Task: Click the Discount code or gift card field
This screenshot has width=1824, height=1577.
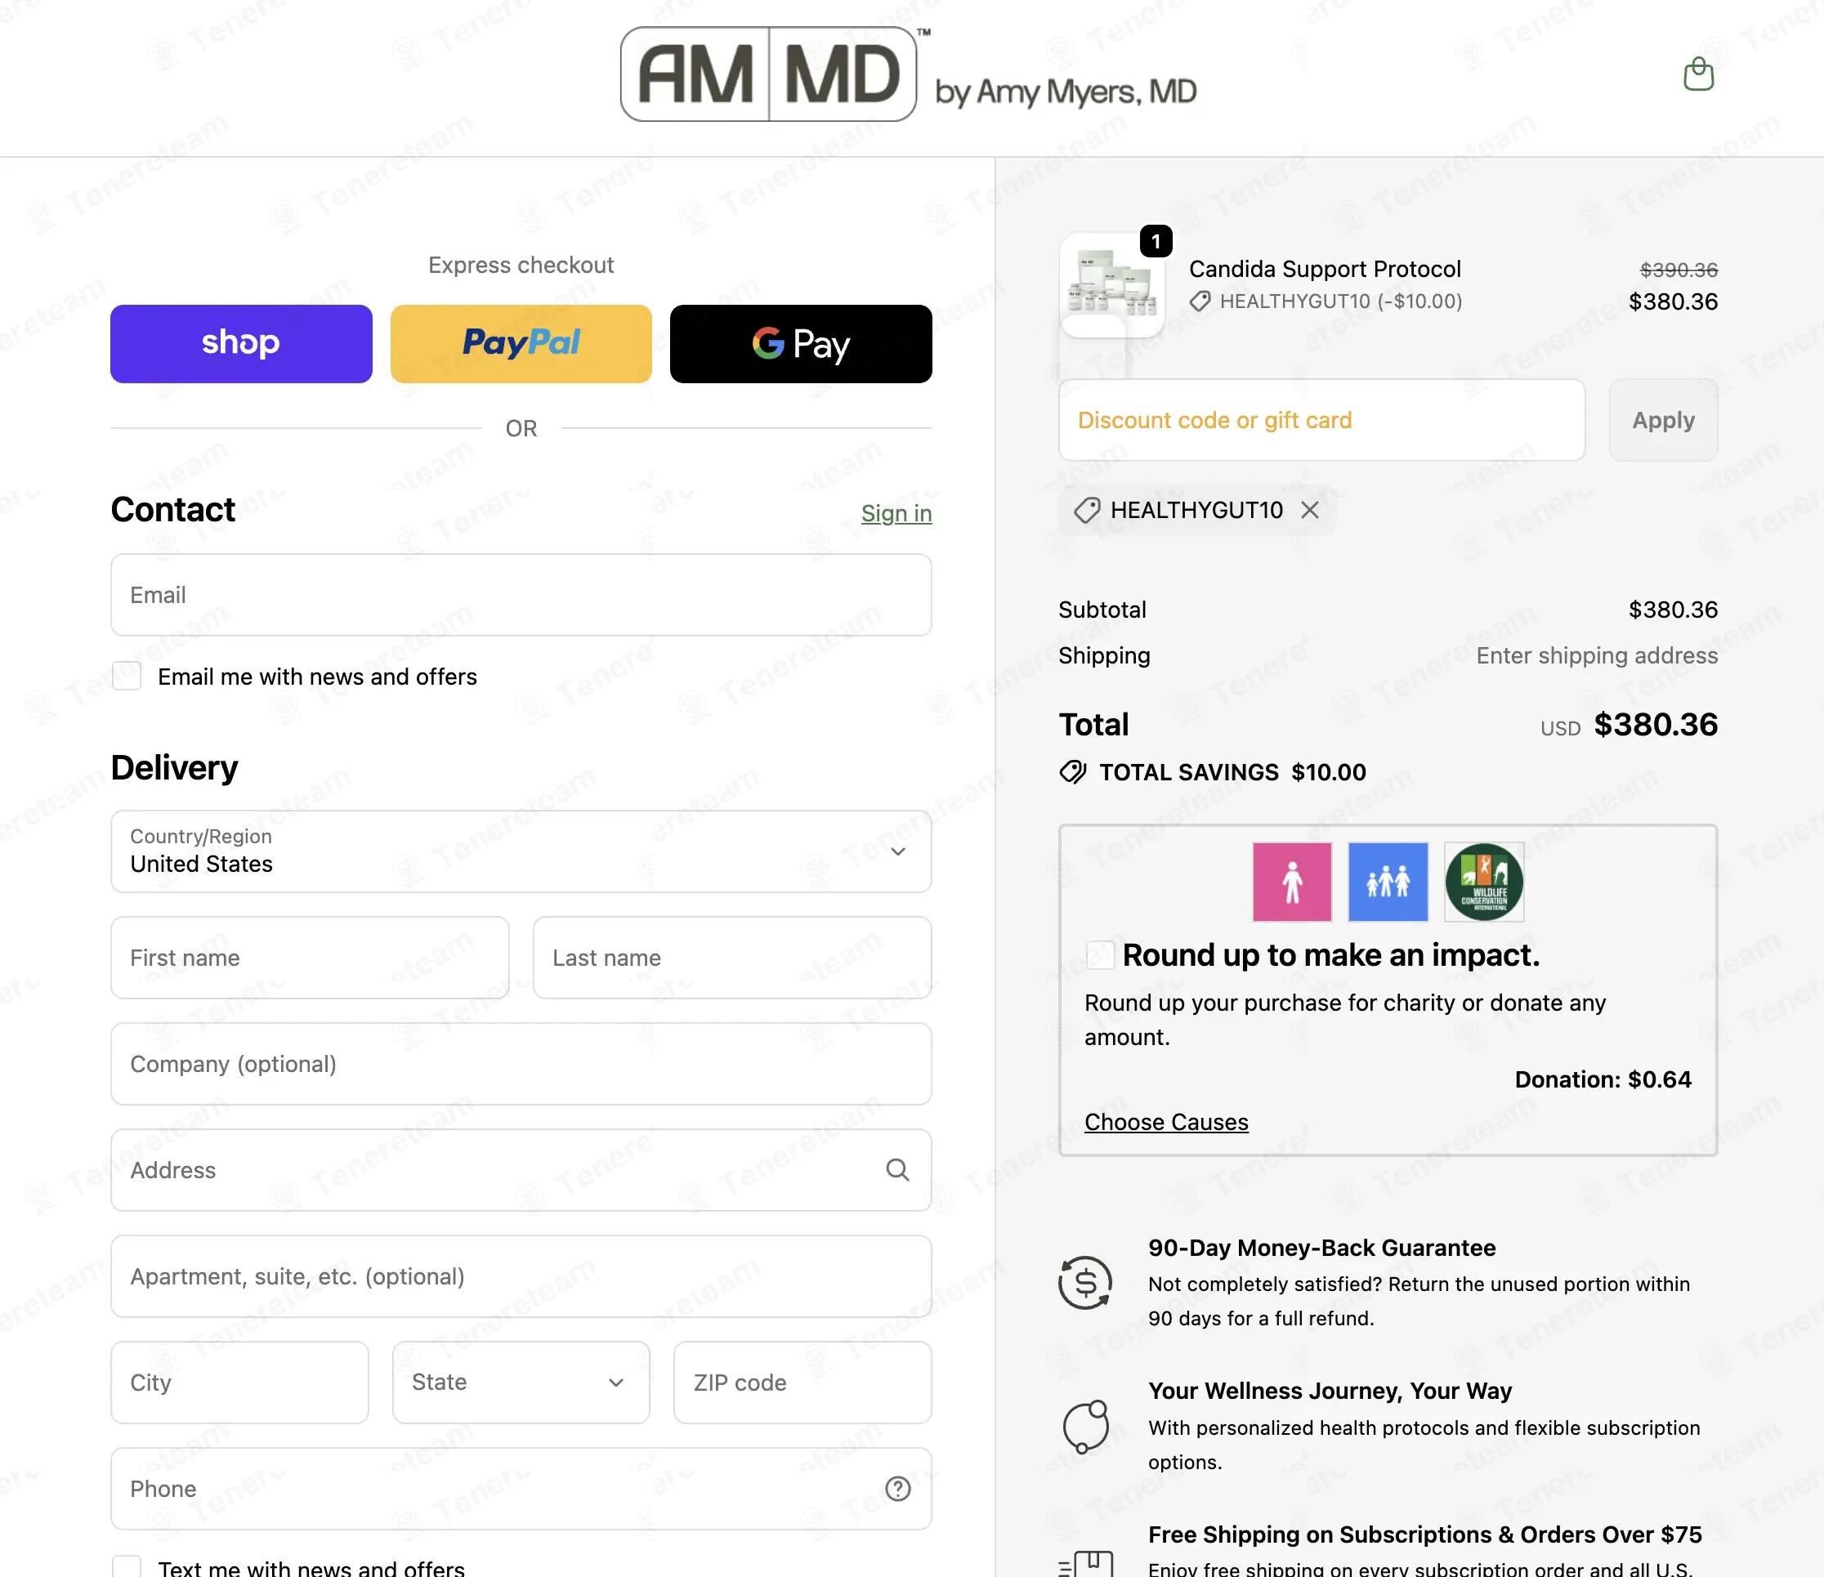Action: point(1321,420)
